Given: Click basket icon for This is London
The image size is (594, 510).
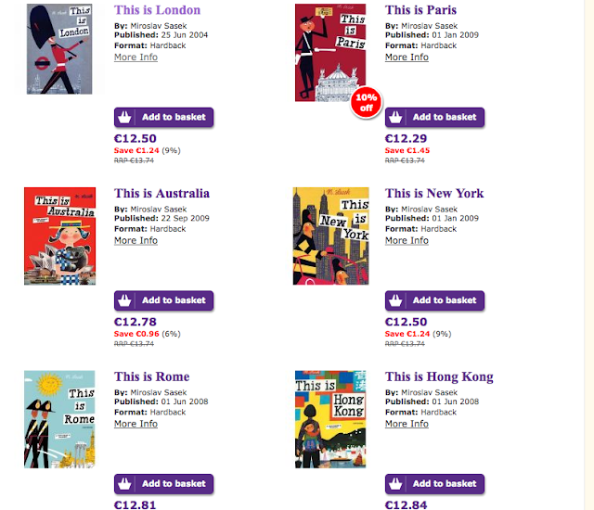Looking at the screenshot, I should coord(125,118).
